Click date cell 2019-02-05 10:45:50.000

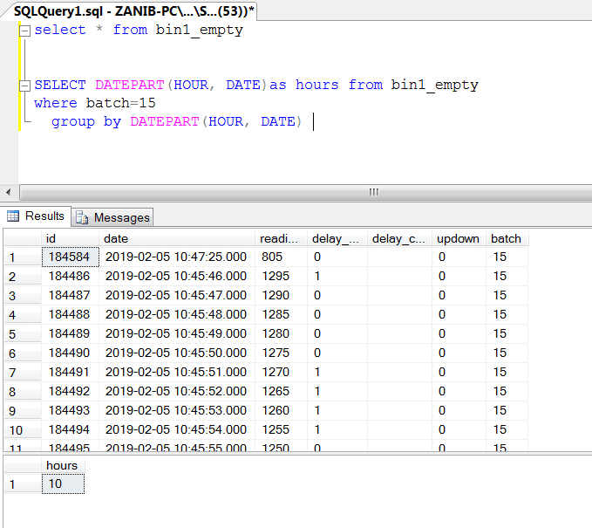177,353
